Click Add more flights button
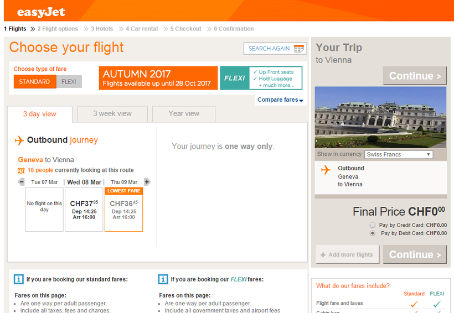The height and width of the screenshot is (313, 454). click(x=348, y=254)
